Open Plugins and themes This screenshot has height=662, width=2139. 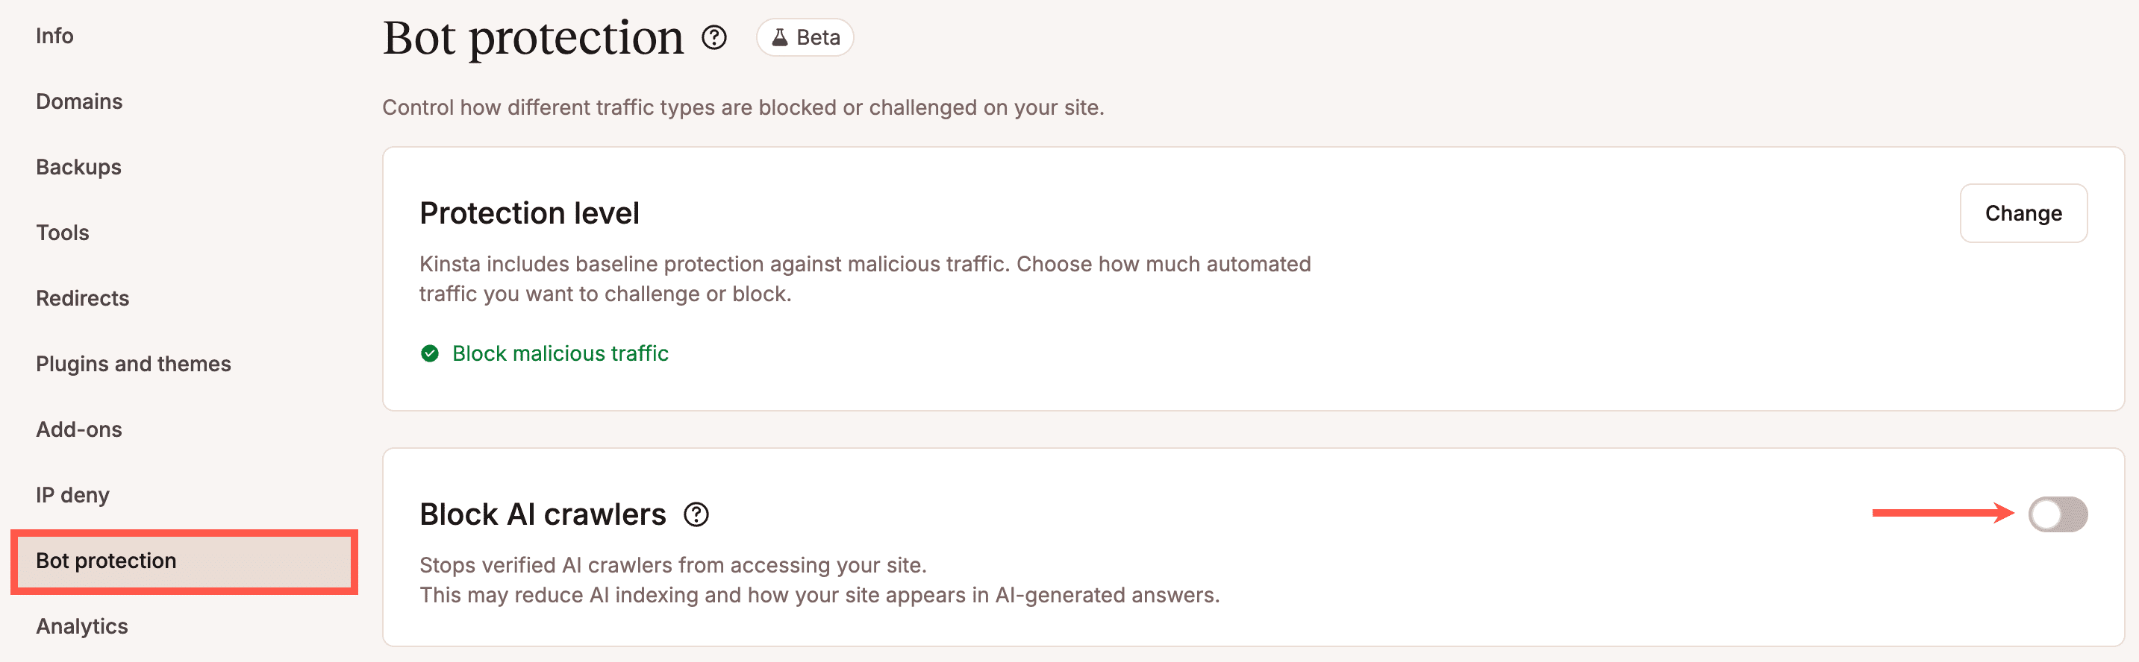[134, 363]
